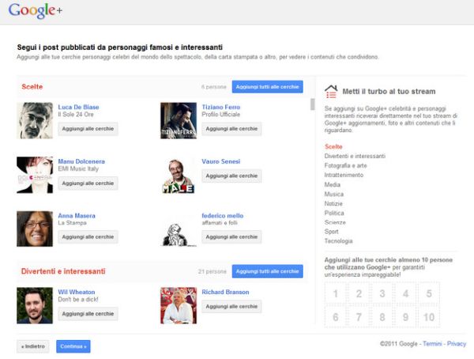Select Vauro Senesi avatar image
The width and height of the screenshot is (474, 359).
(x=179, y=175)
